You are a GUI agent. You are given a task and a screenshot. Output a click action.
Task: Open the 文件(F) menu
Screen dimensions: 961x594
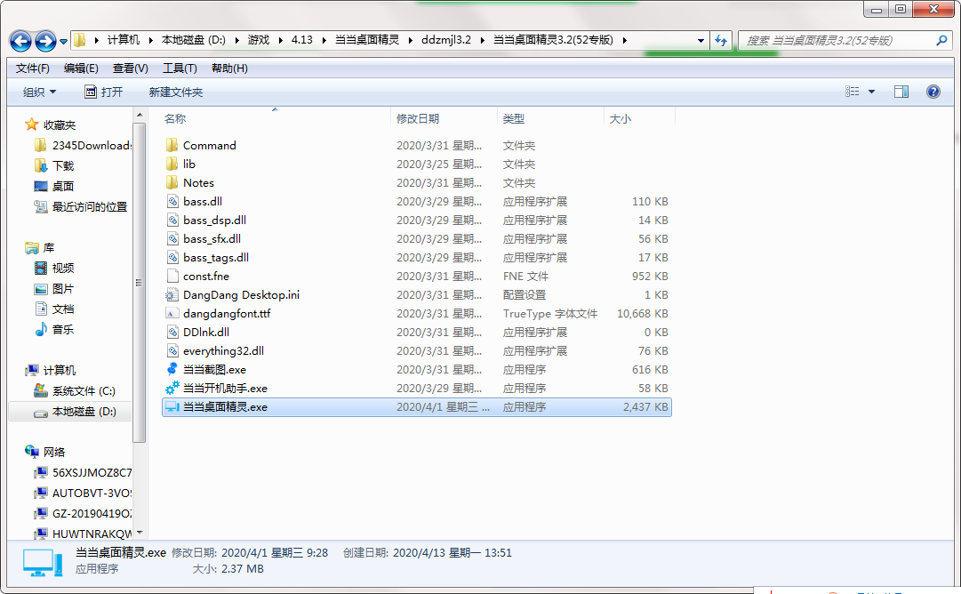33,68
